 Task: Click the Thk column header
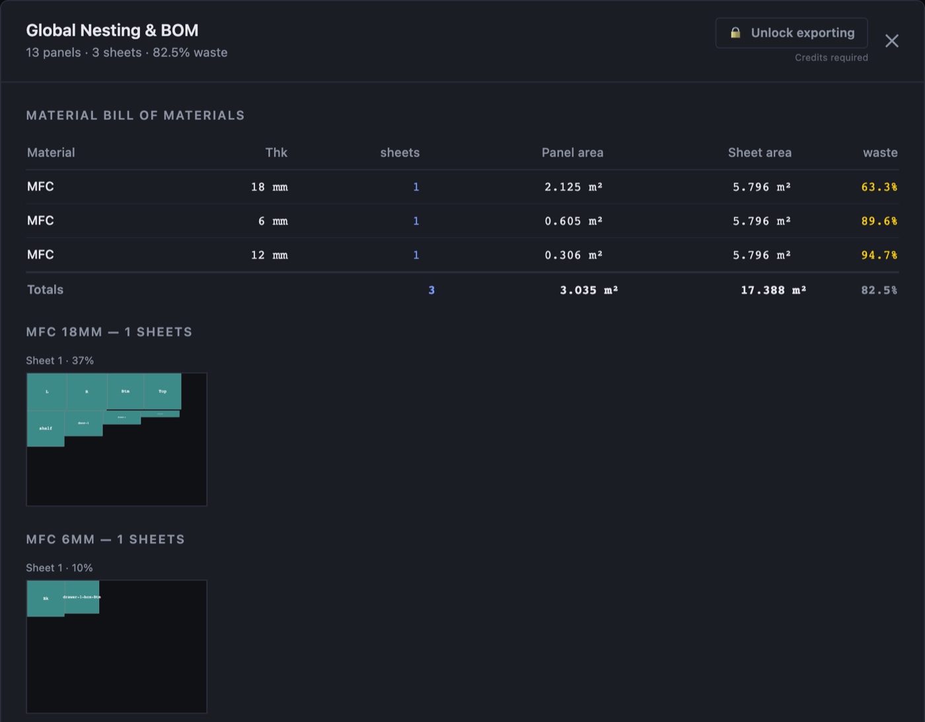coord(276,153)
